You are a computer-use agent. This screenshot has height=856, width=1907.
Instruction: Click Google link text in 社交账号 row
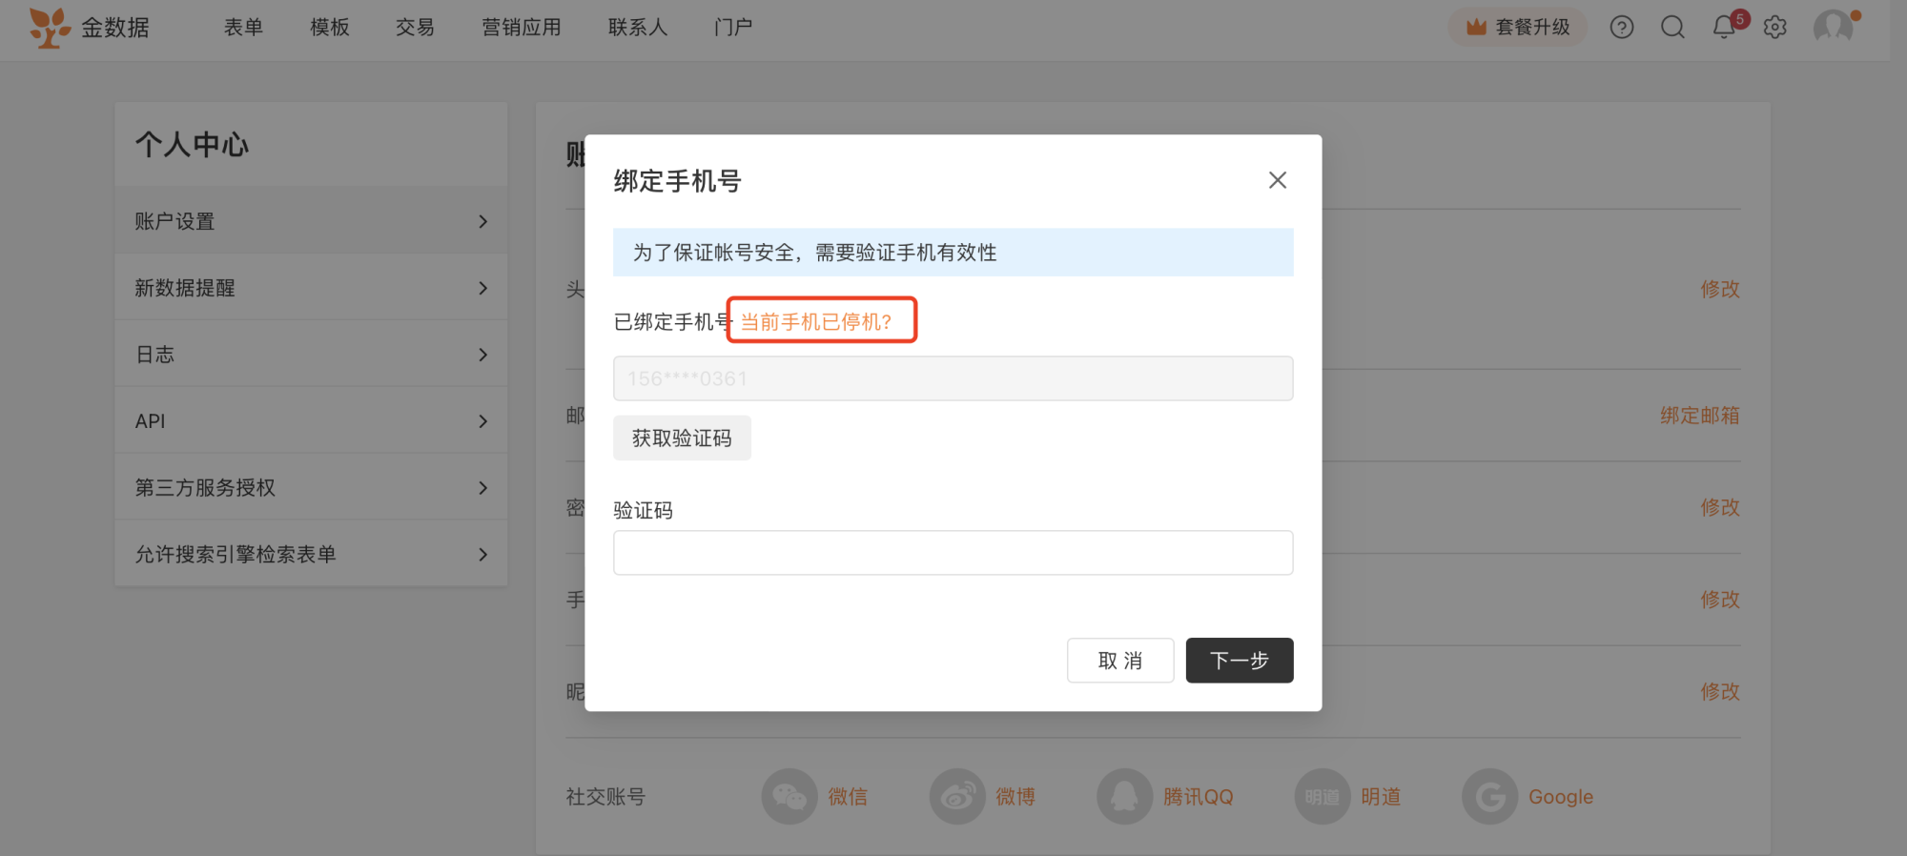(1561, 797)
